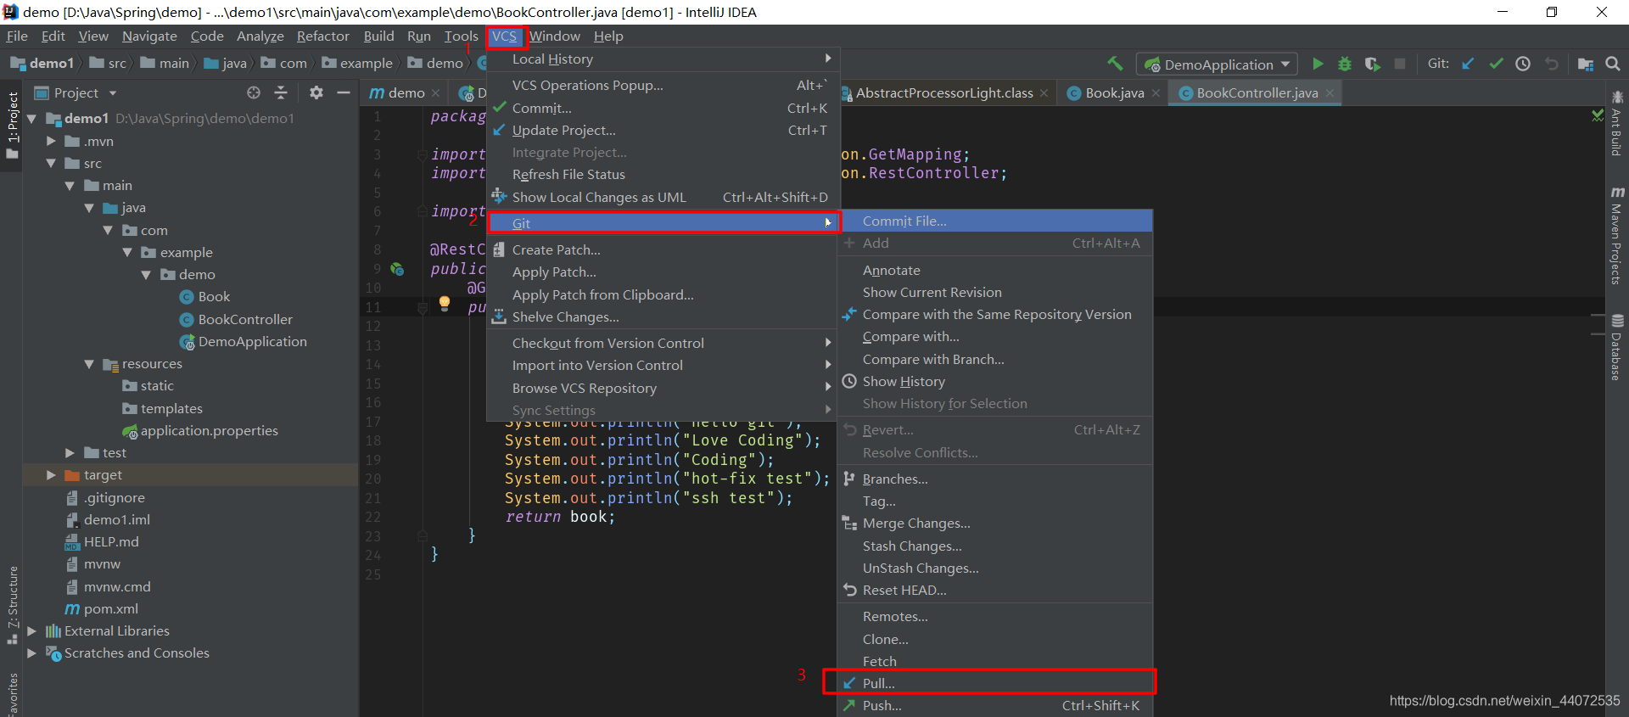
Task: Open Project panel settings gear
Action: point(316,92)
